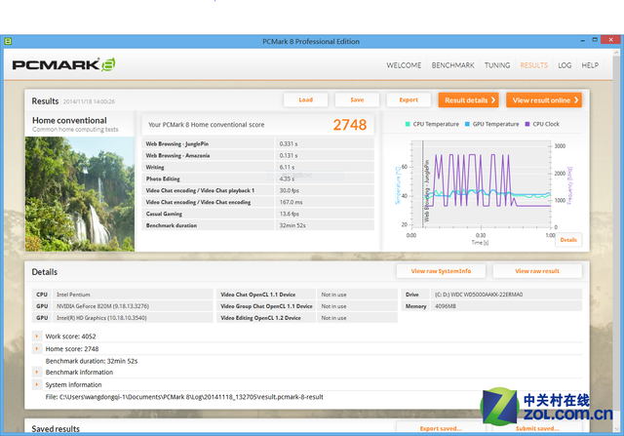Click Home conventional heading
The height and width of the screenshot is (436, 624).
[69, 120]
